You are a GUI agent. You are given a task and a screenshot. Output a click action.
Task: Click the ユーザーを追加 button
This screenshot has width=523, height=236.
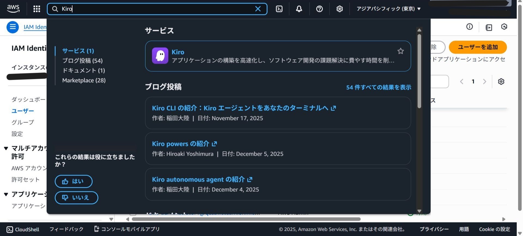point(478,47)
